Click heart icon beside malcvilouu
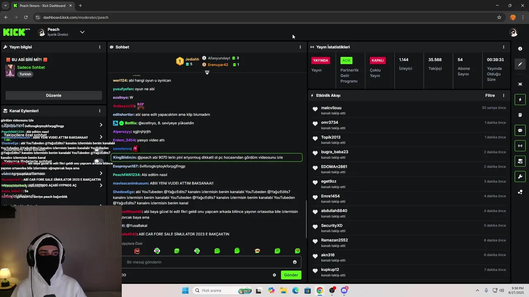Screen dimensions: 529x297 315,109
